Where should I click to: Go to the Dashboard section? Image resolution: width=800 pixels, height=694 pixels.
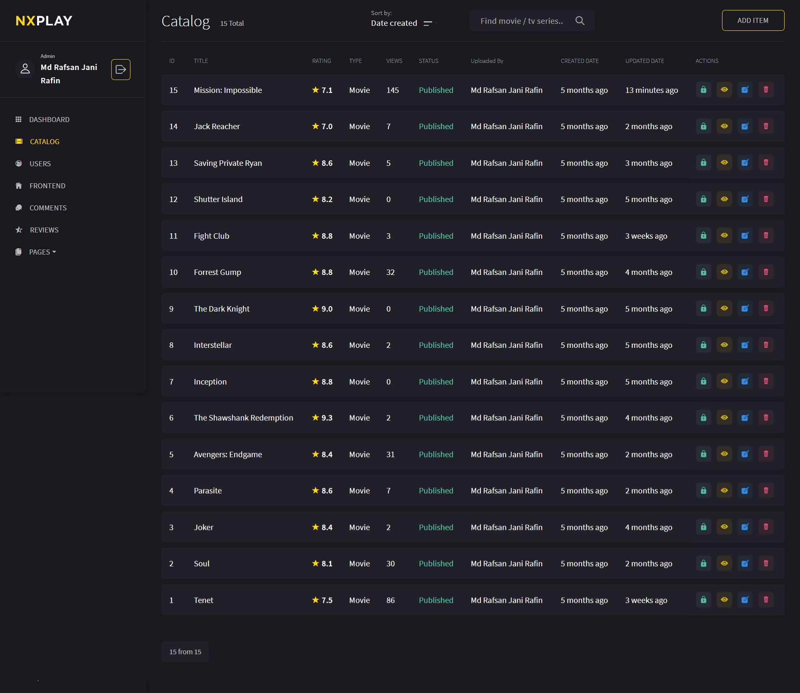(x=49, y=120)
